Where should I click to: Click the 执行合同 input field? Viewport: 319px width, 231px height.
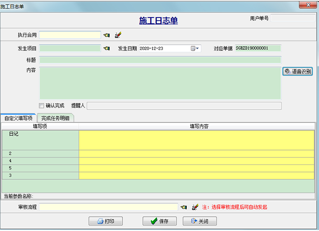click(x=70, y=35)
